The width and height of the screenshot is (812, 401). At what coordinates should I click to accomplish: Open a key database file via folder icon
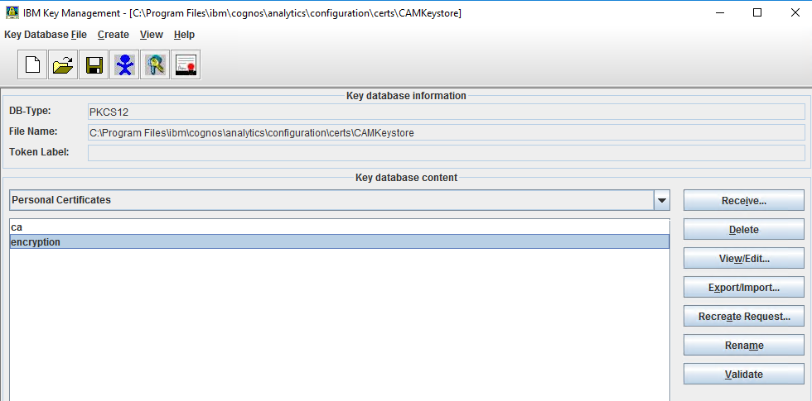[63, 64]
